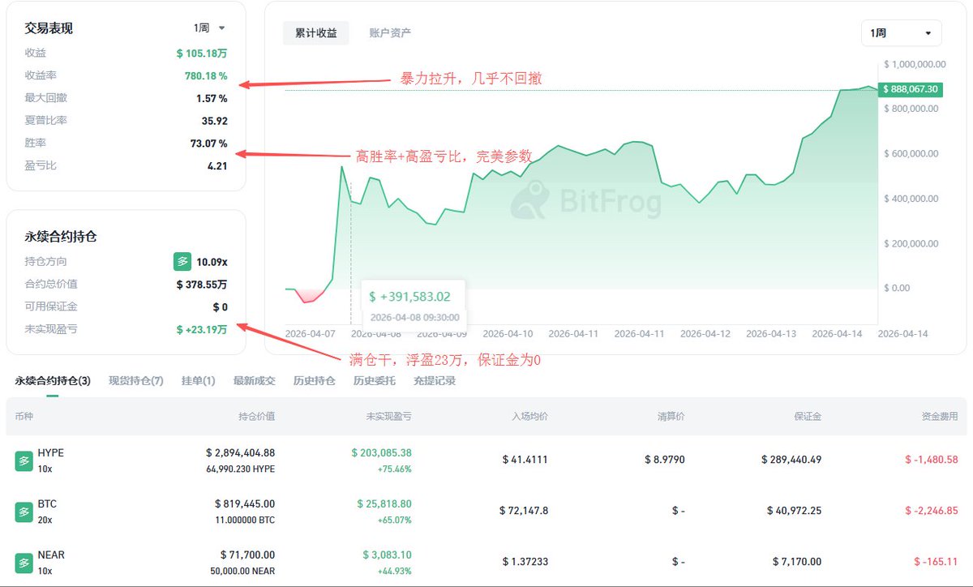Open the 挂单(1) tab
The width and height of the screenshot is (973, 587).
pos(197,379)
